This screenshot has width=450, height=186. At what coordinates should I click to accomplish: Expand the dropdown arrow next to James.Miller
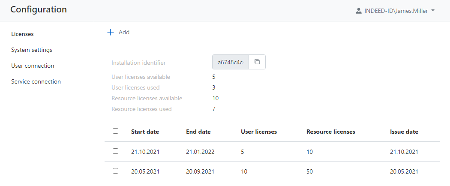433,11
